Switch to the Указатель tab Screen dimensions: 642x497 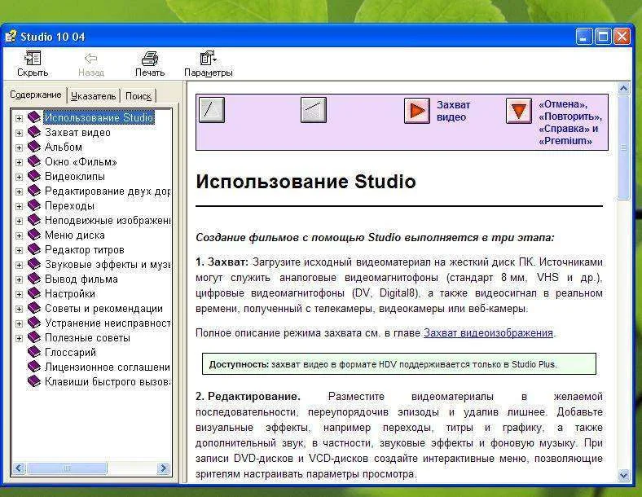[x=94, y=96]
